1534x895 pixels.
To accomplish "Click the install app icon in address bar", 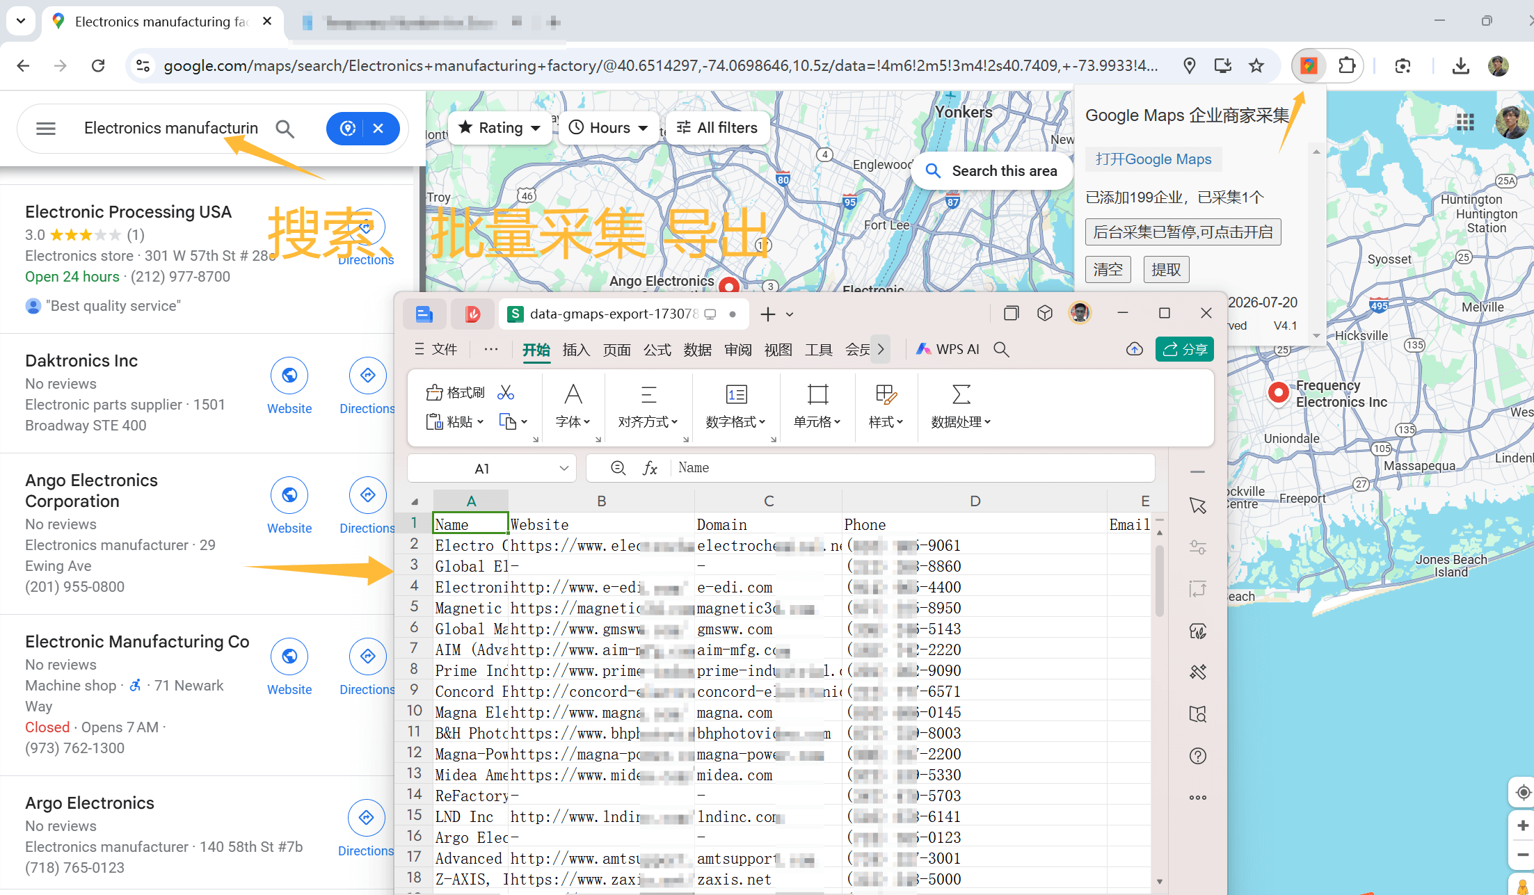I will (1222, 66).
